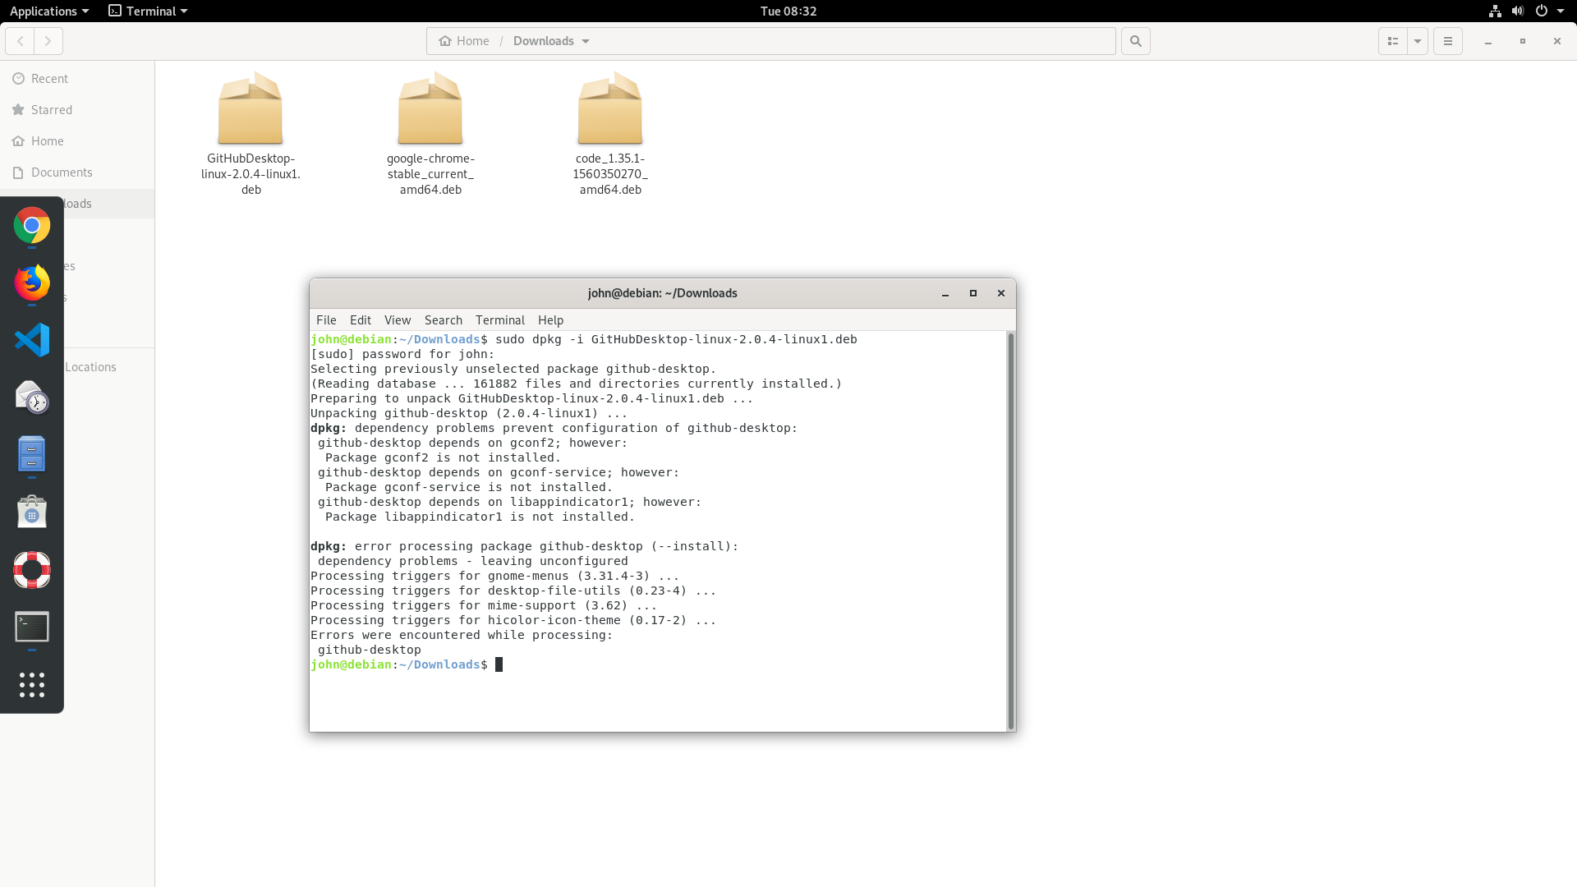1577x887 pixels.
Task: Click the terminal title john@debian: ~/Downloads
Action: pos(663,293)
